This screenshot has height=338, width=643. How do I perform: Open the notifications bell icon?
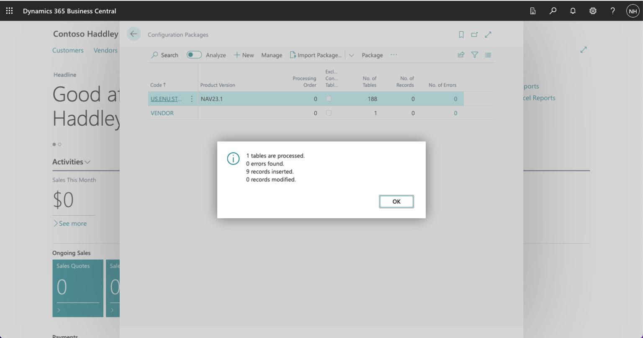[573, 11]
